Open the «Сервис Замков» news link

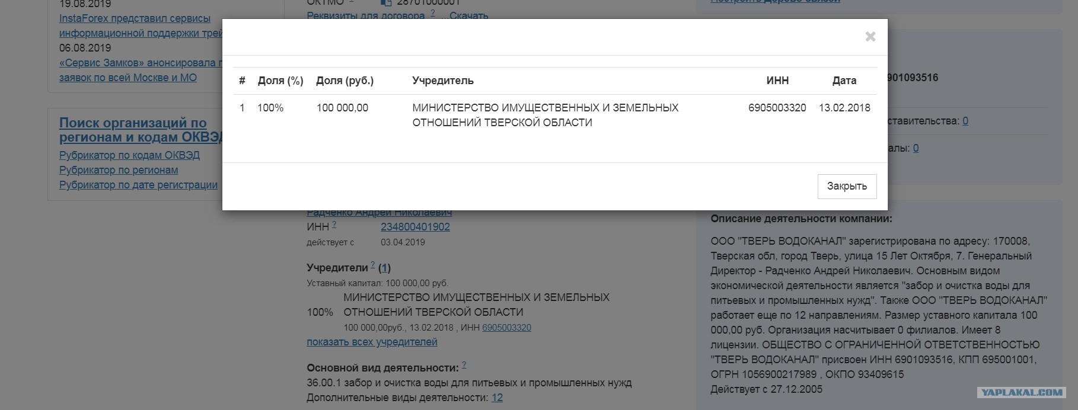pos(141,70)
